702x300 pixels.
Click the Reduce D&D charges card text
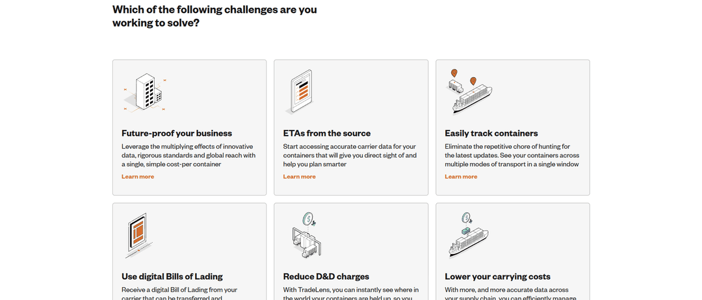pyautogui.click(x=351, y=293)
